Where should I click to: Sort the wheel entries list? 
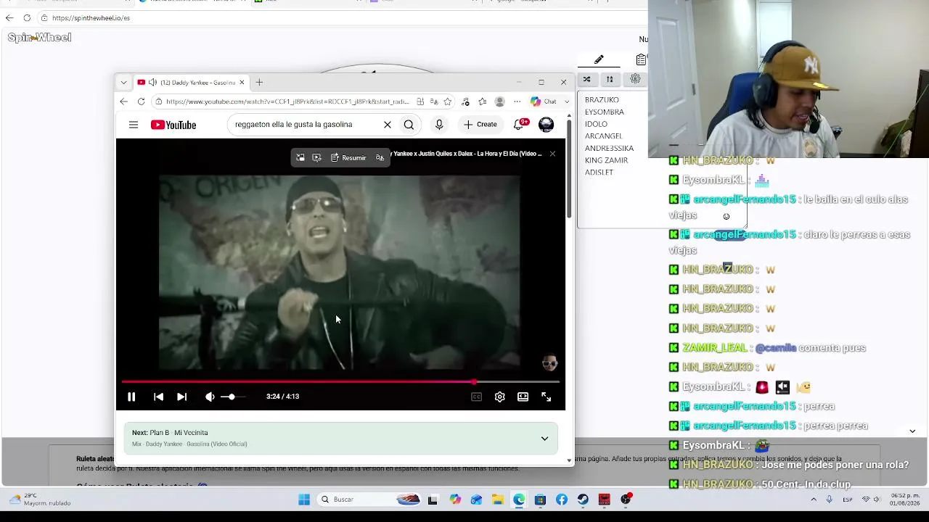coord(610,79)
